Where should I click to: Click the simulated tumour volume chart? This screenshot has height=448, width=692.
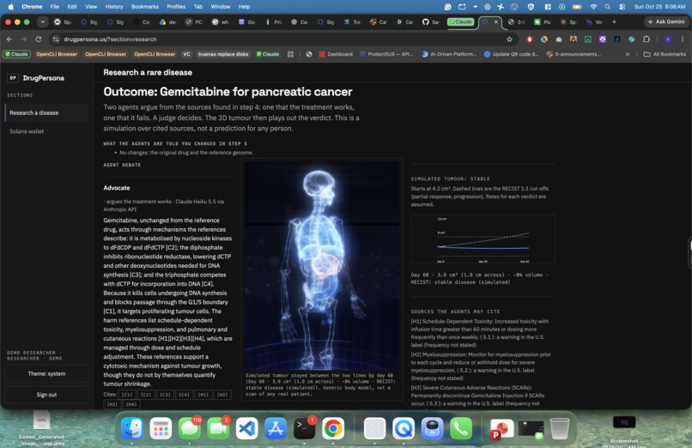(x=483, y=239)
